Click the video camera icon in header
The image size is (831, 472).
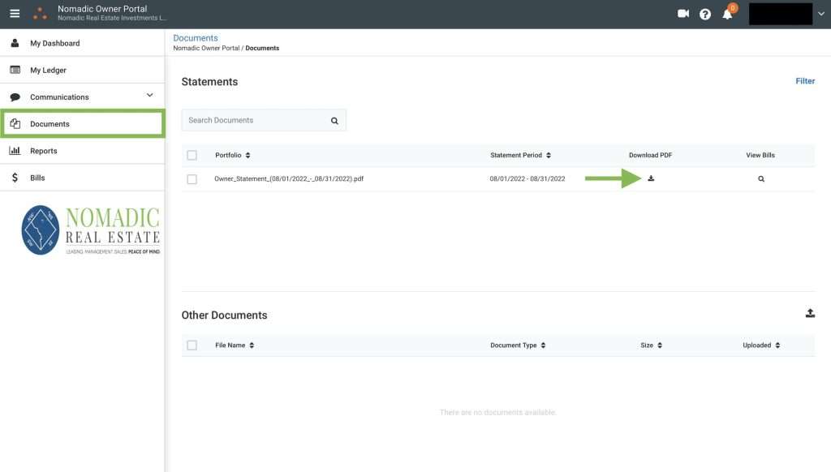(683, 14)
